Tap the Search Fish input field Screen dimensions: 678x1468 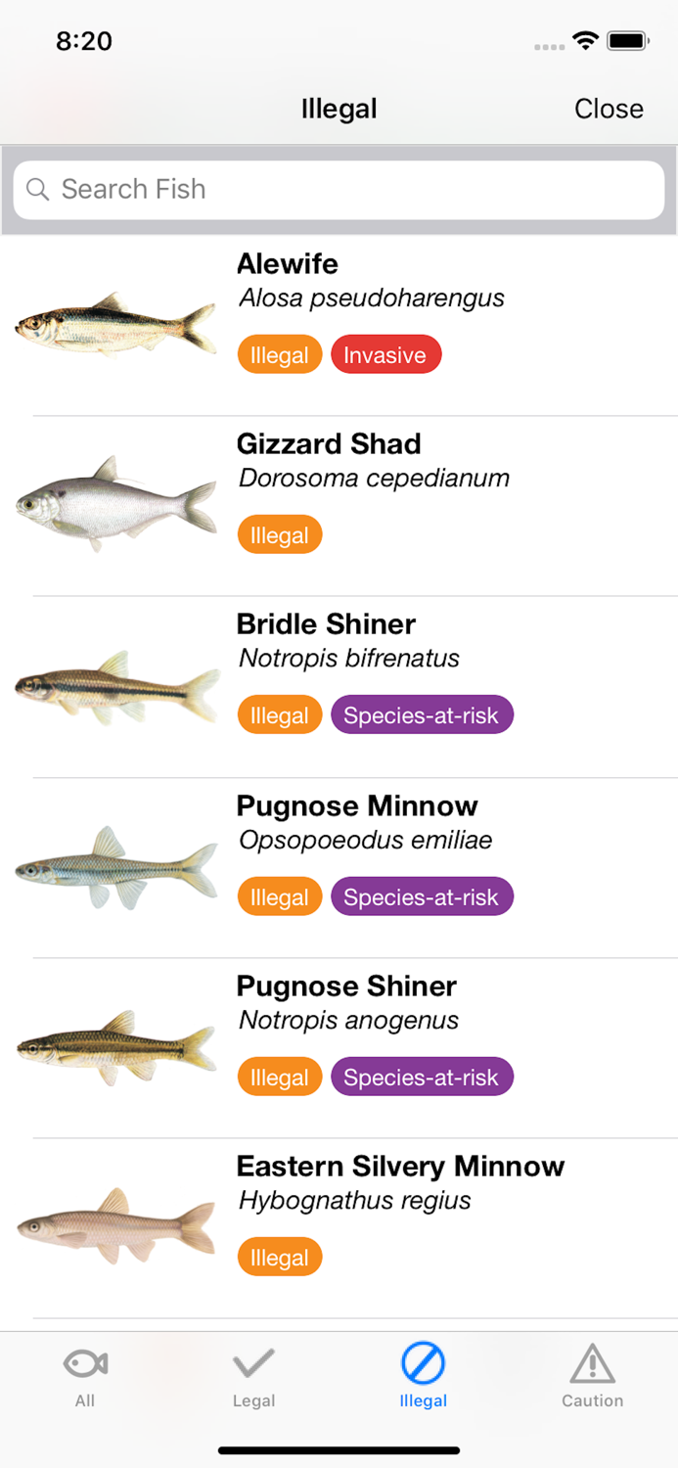coord(339,189)
